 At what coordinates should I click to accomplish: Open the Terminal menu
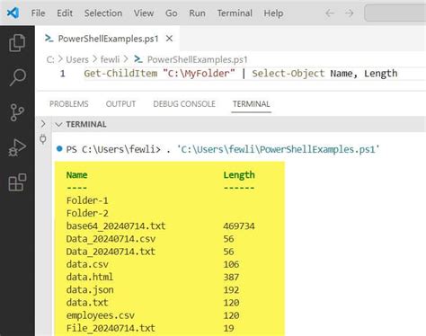click(x=235, y=13)
